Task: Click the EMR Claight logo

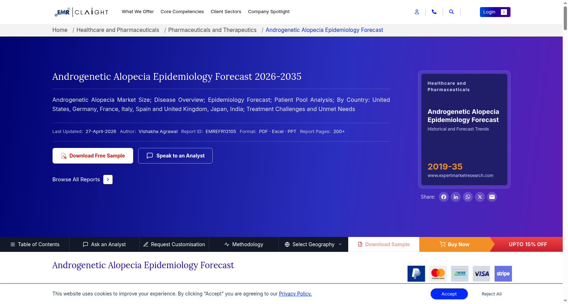Action: 81,12
